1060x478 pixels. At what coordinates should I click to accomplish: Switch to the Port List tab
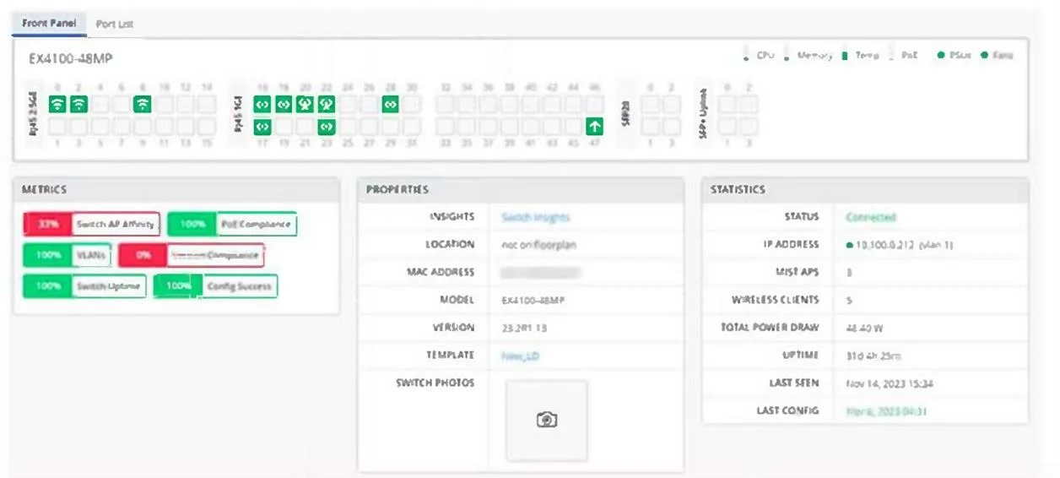click(115, 24)
